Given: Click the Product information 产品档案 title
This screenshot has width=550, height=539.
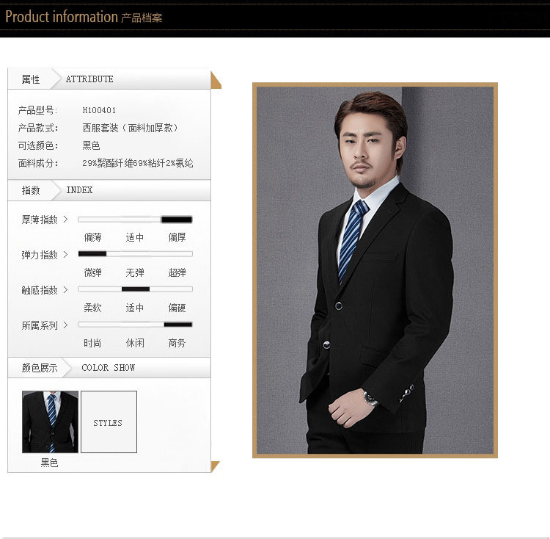Looking at the screenshot, I should (x=84, y=17).
